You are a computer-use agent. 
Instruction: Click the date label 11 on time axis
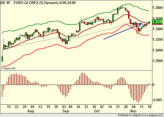[x=141, y=107]
